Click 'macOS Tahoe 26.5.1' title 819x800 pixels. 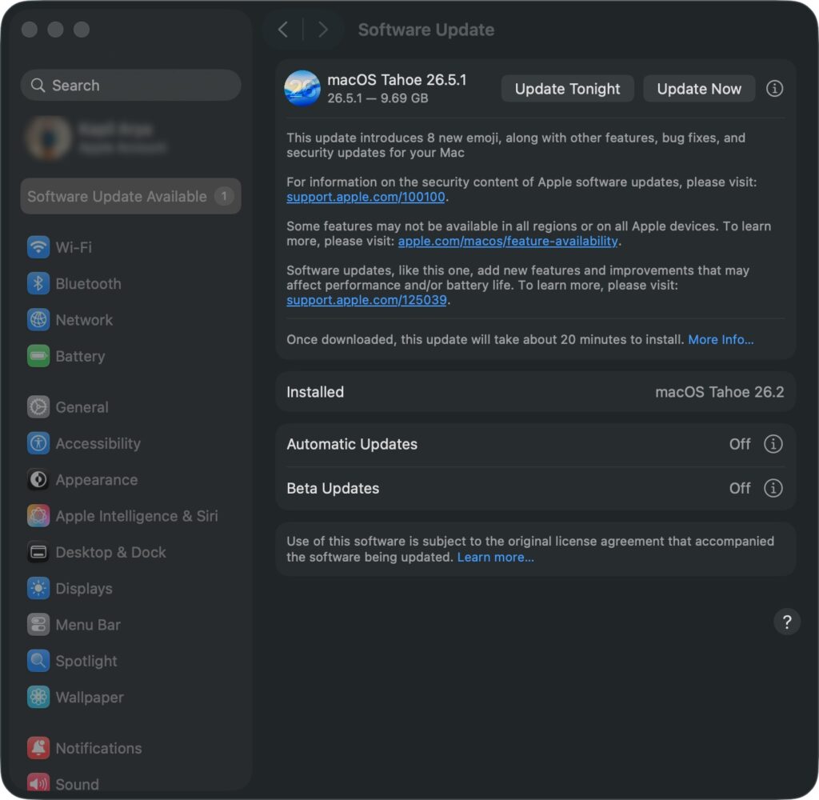coord(397,80)
